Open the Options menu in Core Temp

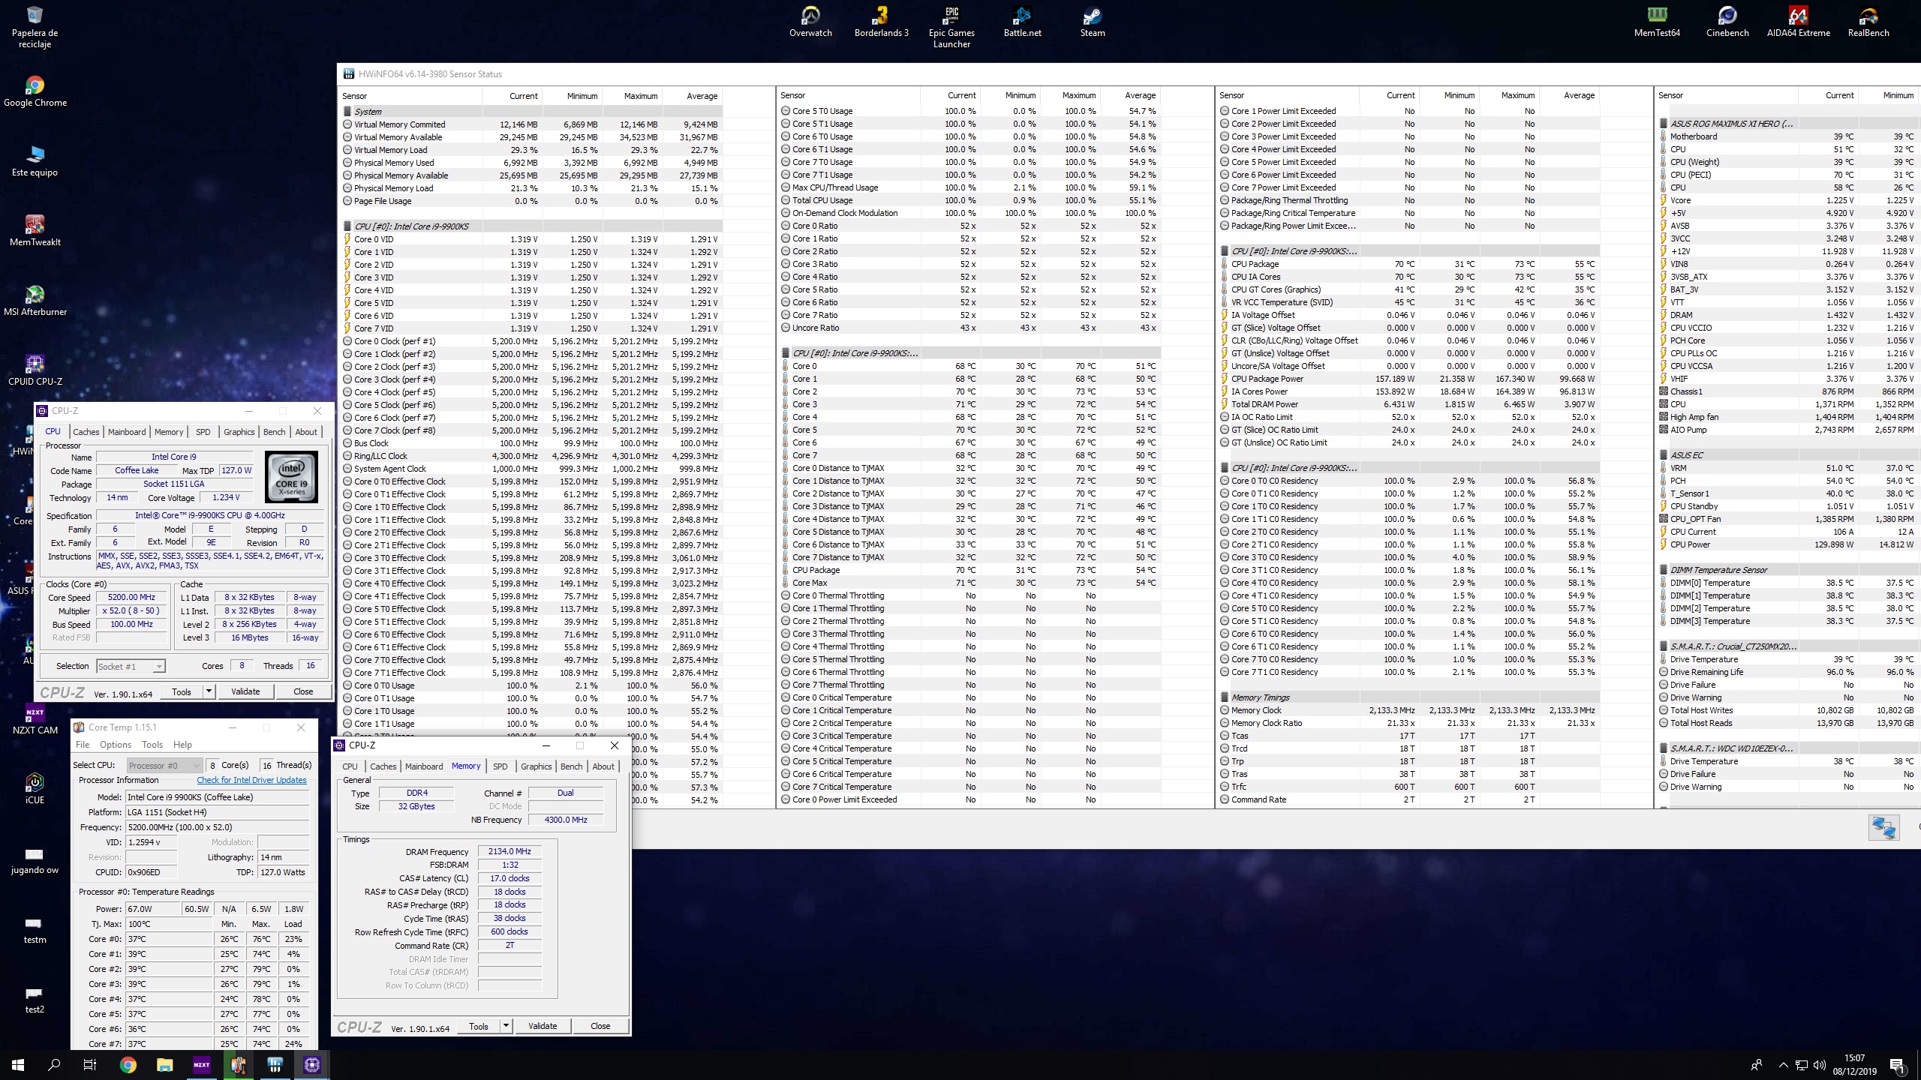pos(116,745)
